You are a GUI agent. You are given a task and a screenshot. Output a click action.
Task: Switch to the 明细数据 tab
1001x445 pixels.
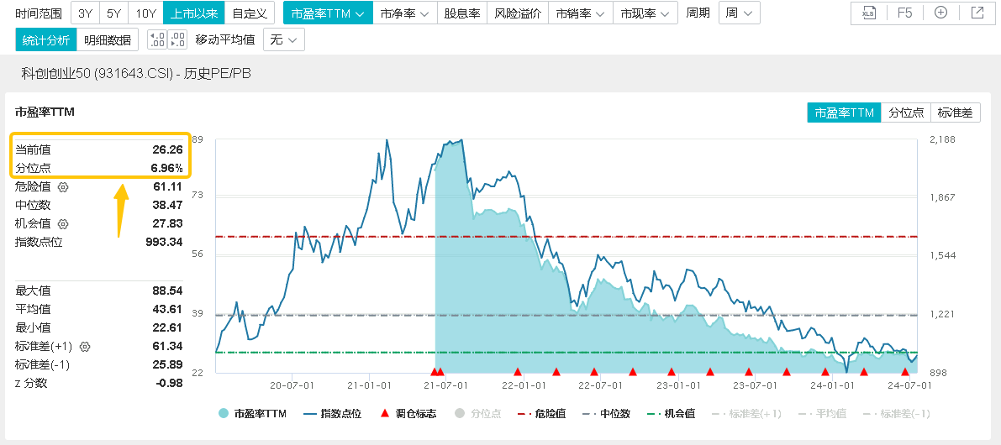(x=109, y=39)
